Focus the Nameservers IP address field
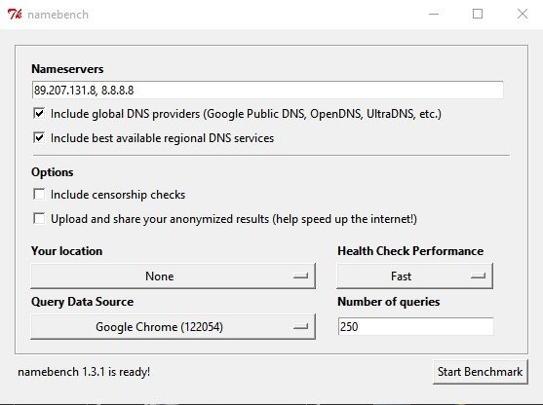 pos(267,90)
